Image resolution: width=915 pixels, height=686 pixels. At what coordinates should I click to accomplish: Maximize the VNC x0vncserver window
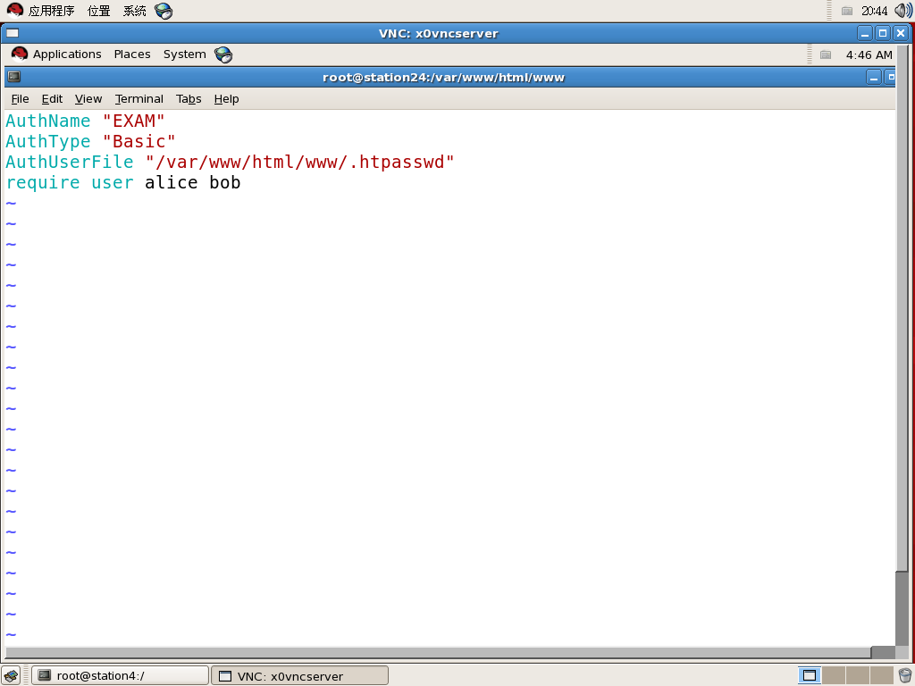pyautogui.click(x=882, y=33)
